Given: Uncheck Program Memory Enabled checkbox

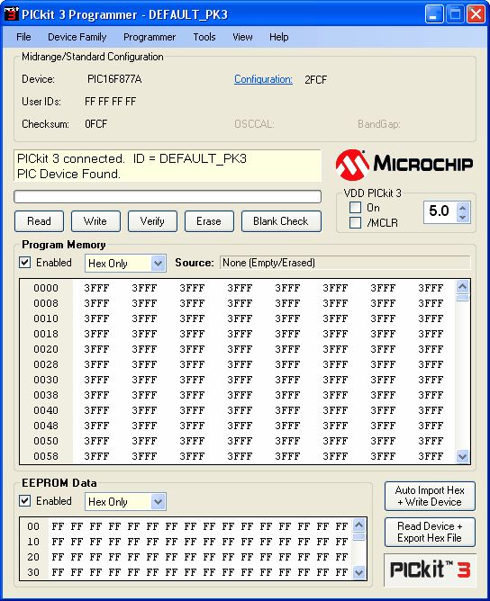Looking at the screenshot, I should click(25, 263).
